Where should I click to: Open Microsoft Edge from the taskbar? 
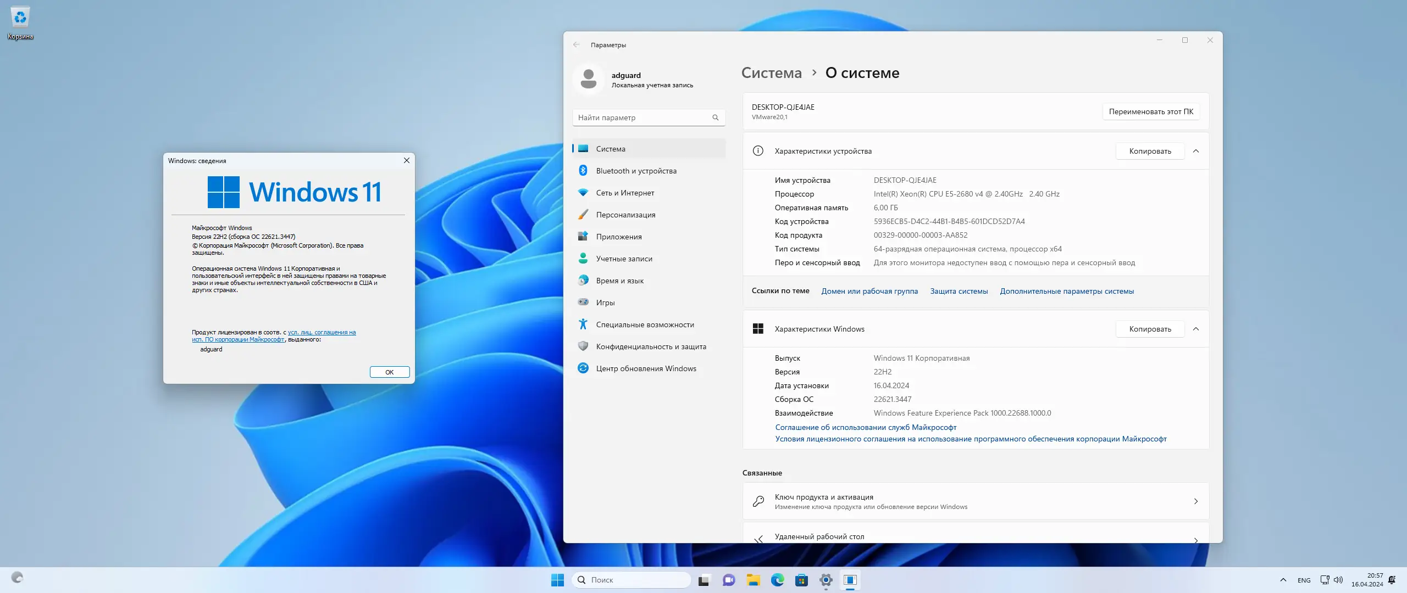click(x=777, y=580)
